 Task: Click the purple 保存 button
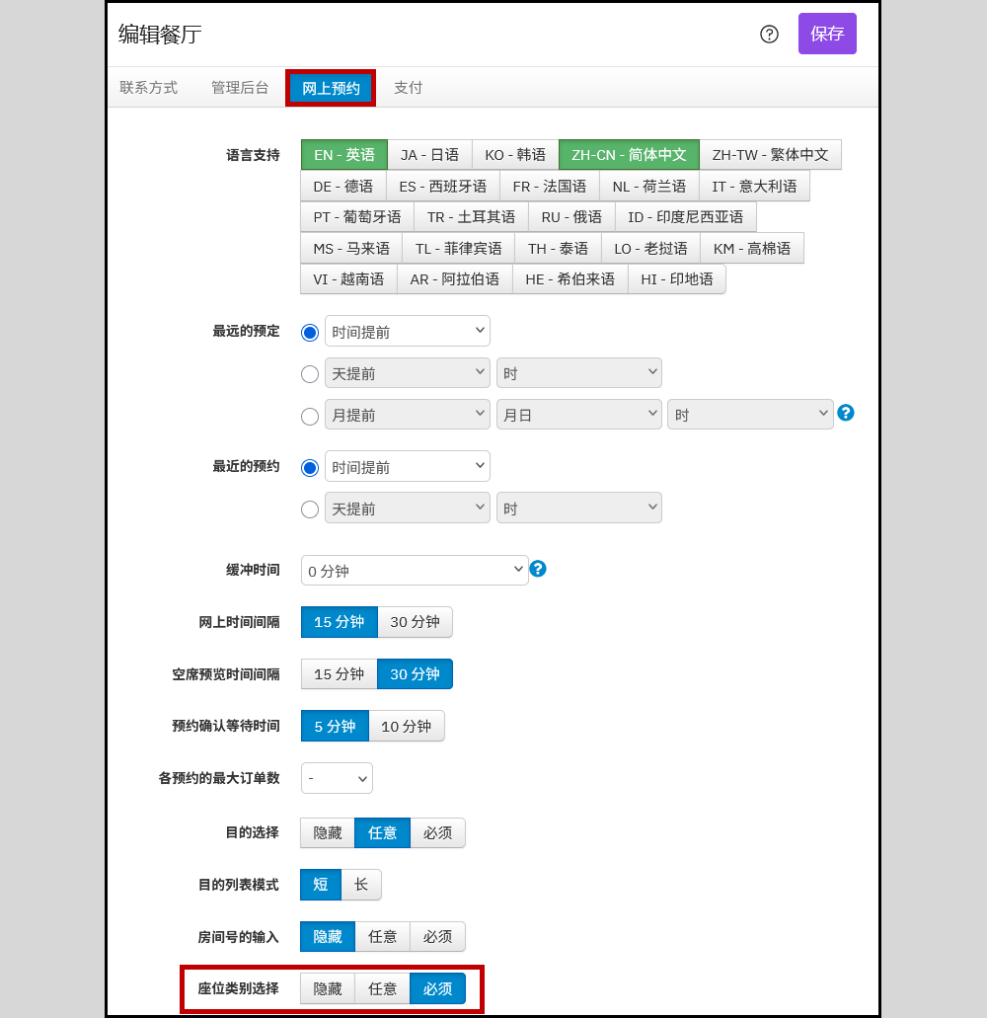click(x=827, y=34)
